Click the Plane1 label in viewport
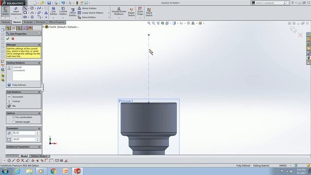The image size is (311, 175). click(125, 102)
